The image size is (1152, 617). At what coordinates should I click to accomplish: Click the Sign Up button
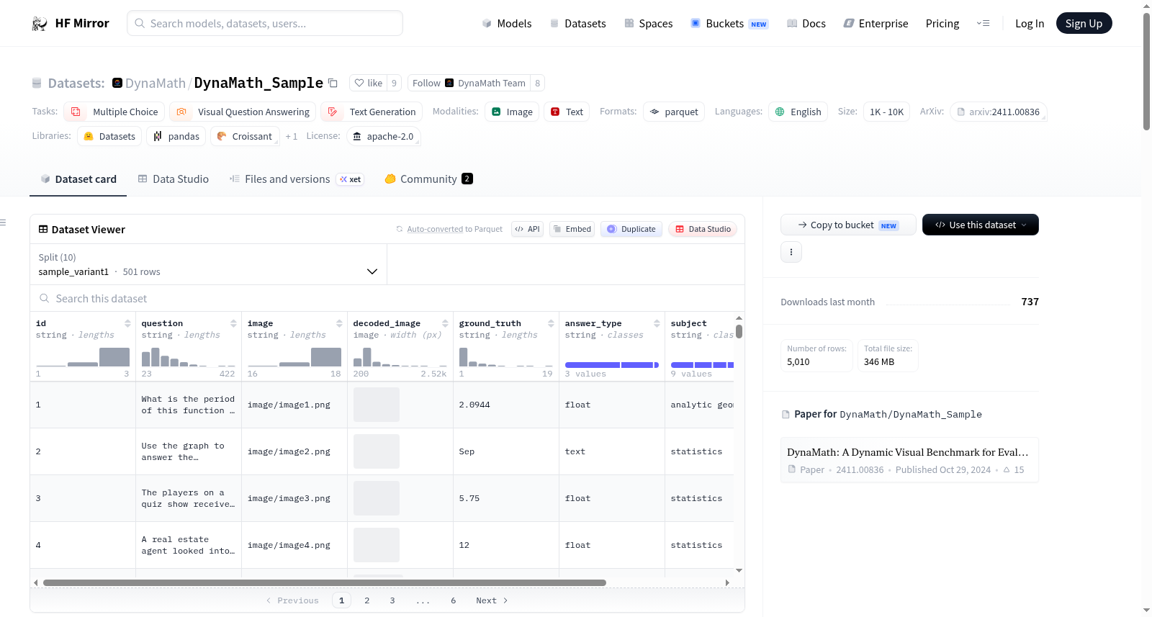[1084, 23]
